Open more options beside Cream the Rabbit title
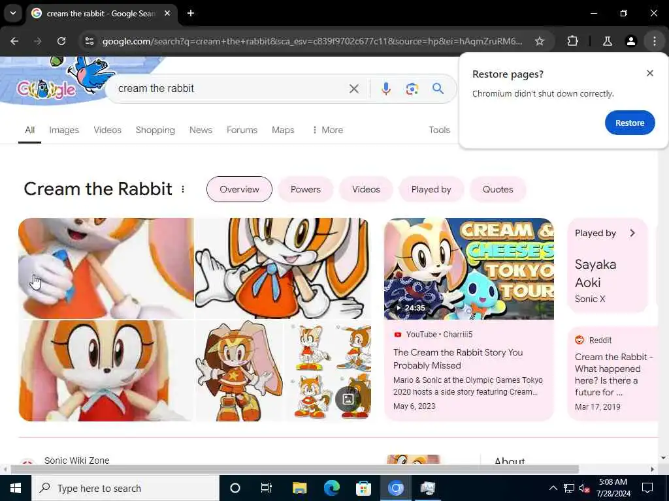The width and height of the screenshot is (669, 501). pyautogui.click(x=183, y=189)
